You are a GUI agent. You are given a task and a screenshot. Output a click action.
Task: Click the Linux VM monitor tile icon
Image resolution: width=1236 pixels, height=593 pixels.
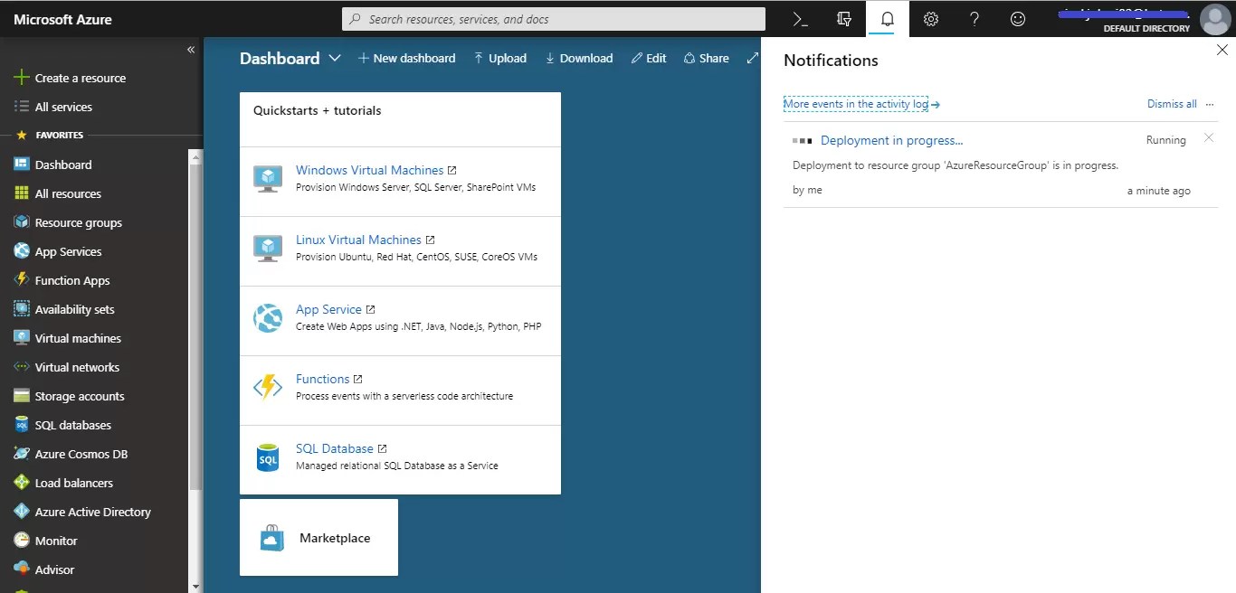pos(268,249)
